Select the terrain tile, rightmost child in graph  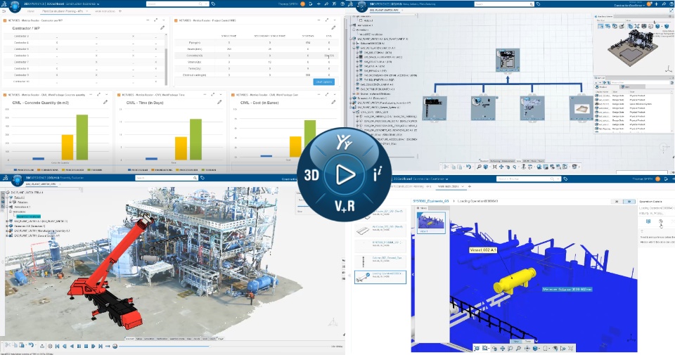click(x=581, y=108)
